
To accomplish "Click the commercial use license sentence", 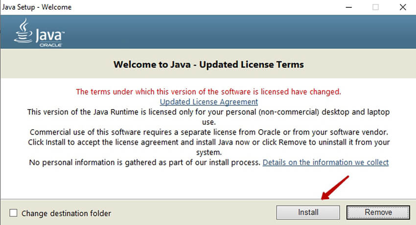I will [x=208, y=132].
